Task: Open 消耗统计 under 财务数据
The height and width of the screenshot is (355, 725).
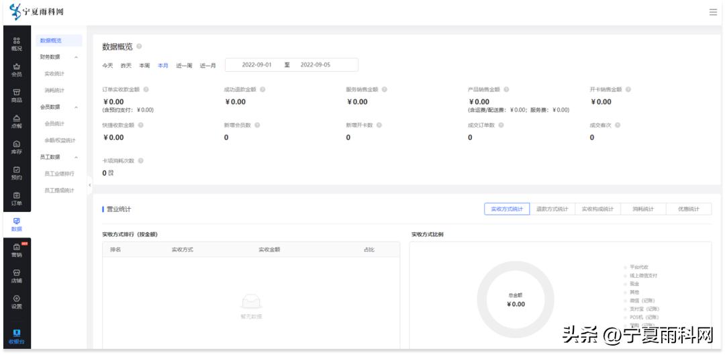Action: coord(54,91)
